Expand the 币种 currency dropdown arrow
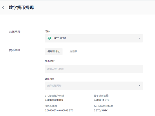 tap(140, 38)
